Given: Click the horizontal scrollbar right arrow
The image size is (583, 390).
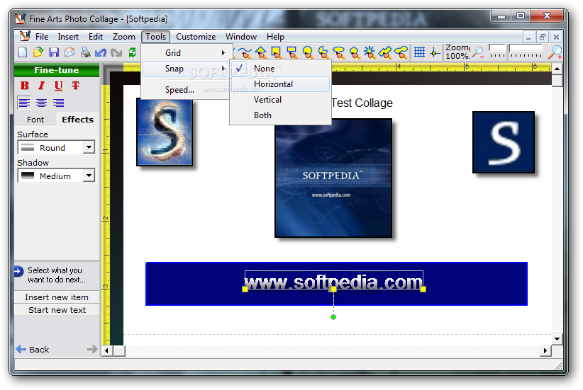Looking at the screenshot, I should [545, 350].
